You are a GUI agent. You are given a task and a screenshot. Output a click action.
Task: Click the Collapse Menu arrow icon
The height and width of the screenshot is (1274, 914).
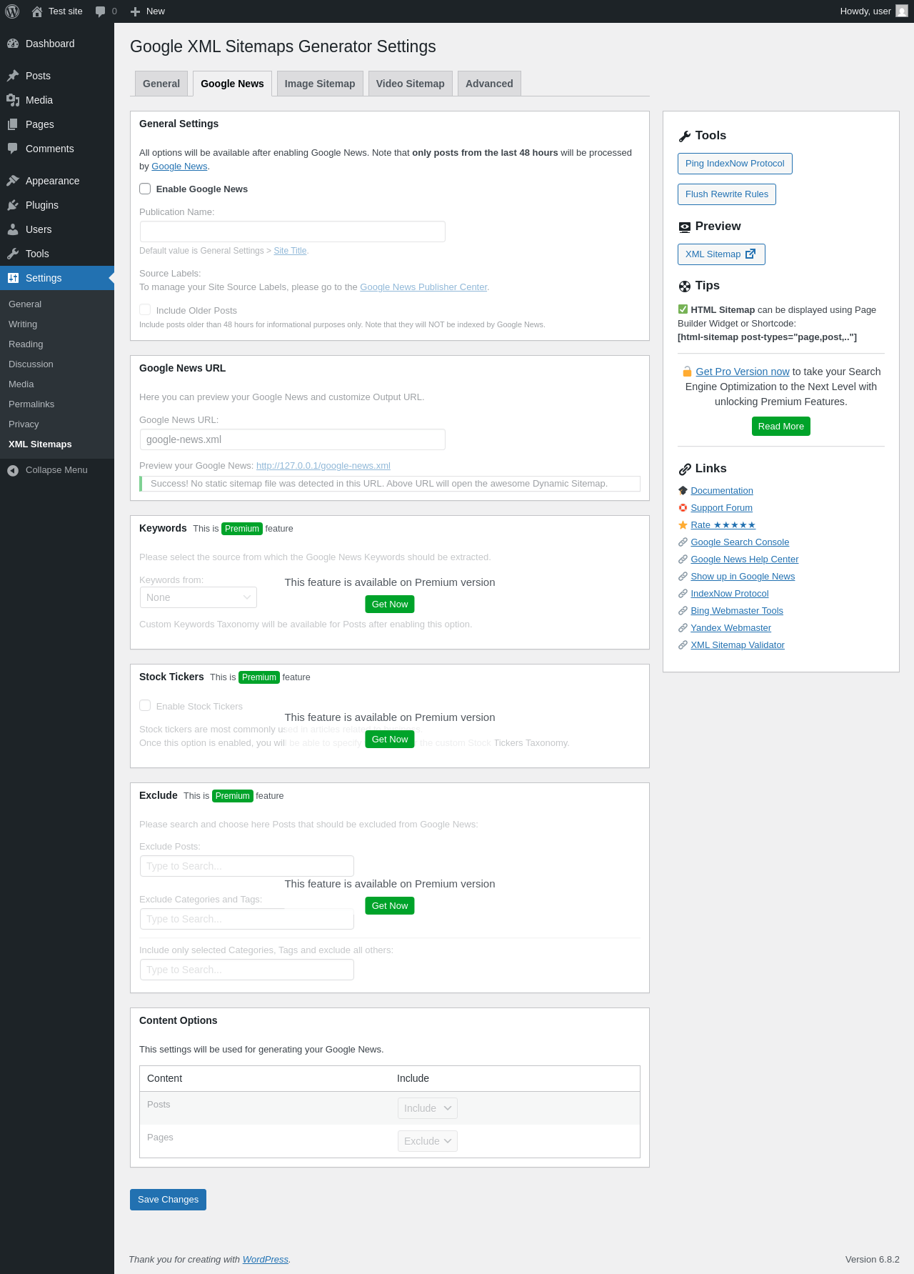click(13, 470)
